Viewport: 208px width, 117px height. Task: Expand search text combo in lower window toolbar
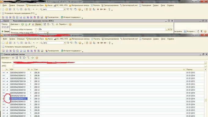click(65, 43)
